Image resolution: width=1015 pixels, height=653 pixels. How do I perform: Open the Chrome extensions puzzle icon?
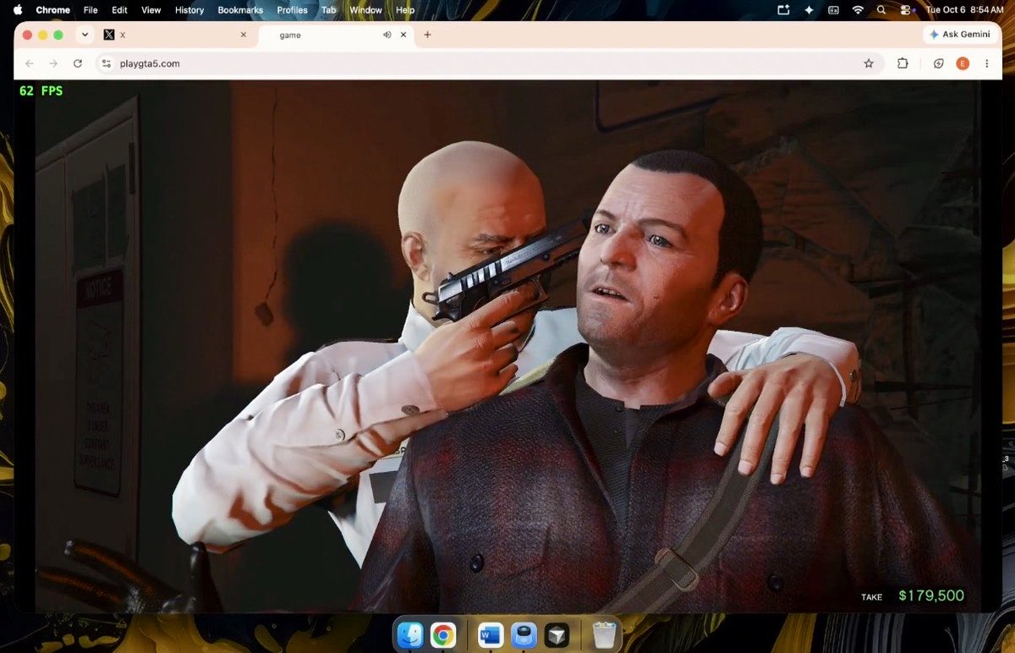click(x=903, y=63)
